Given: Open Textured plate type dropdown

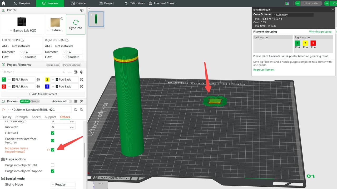Looking at the screenshot, I should click(x=55, y=30).
